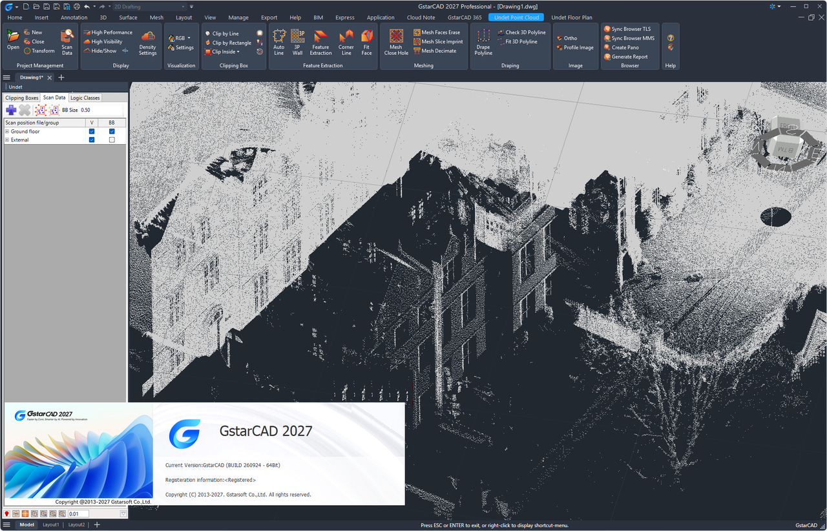Run Mesh Decimate
This screenshot has height=531, width=827.
coord(435,50)
